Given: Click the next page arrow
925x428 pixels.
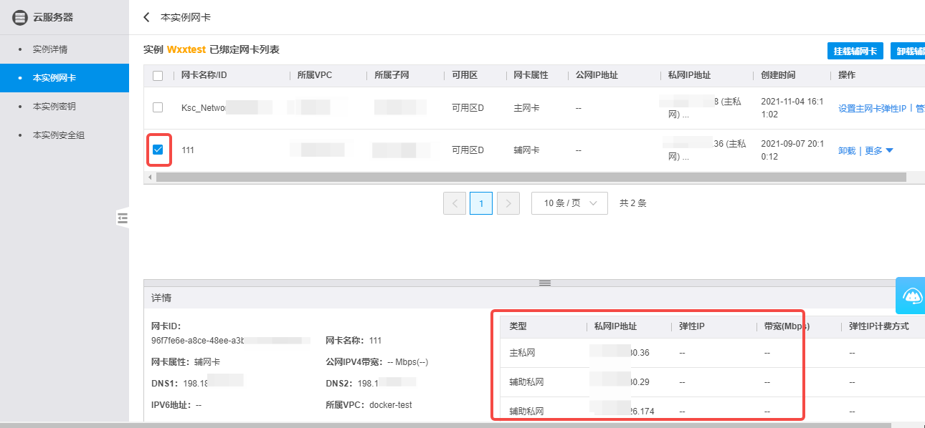Looking at the screenshot, I should [x=508, y=203].
